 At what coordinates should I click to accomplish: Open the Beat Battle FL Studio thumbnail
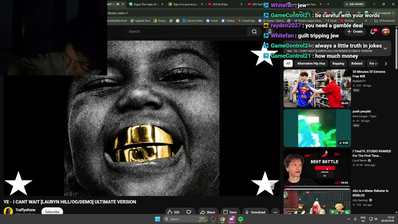(317, 168)
